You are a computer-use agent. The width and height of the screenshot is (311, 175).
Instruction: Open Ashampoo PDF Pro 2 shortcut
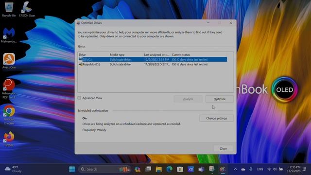click(x=9, y=89)
